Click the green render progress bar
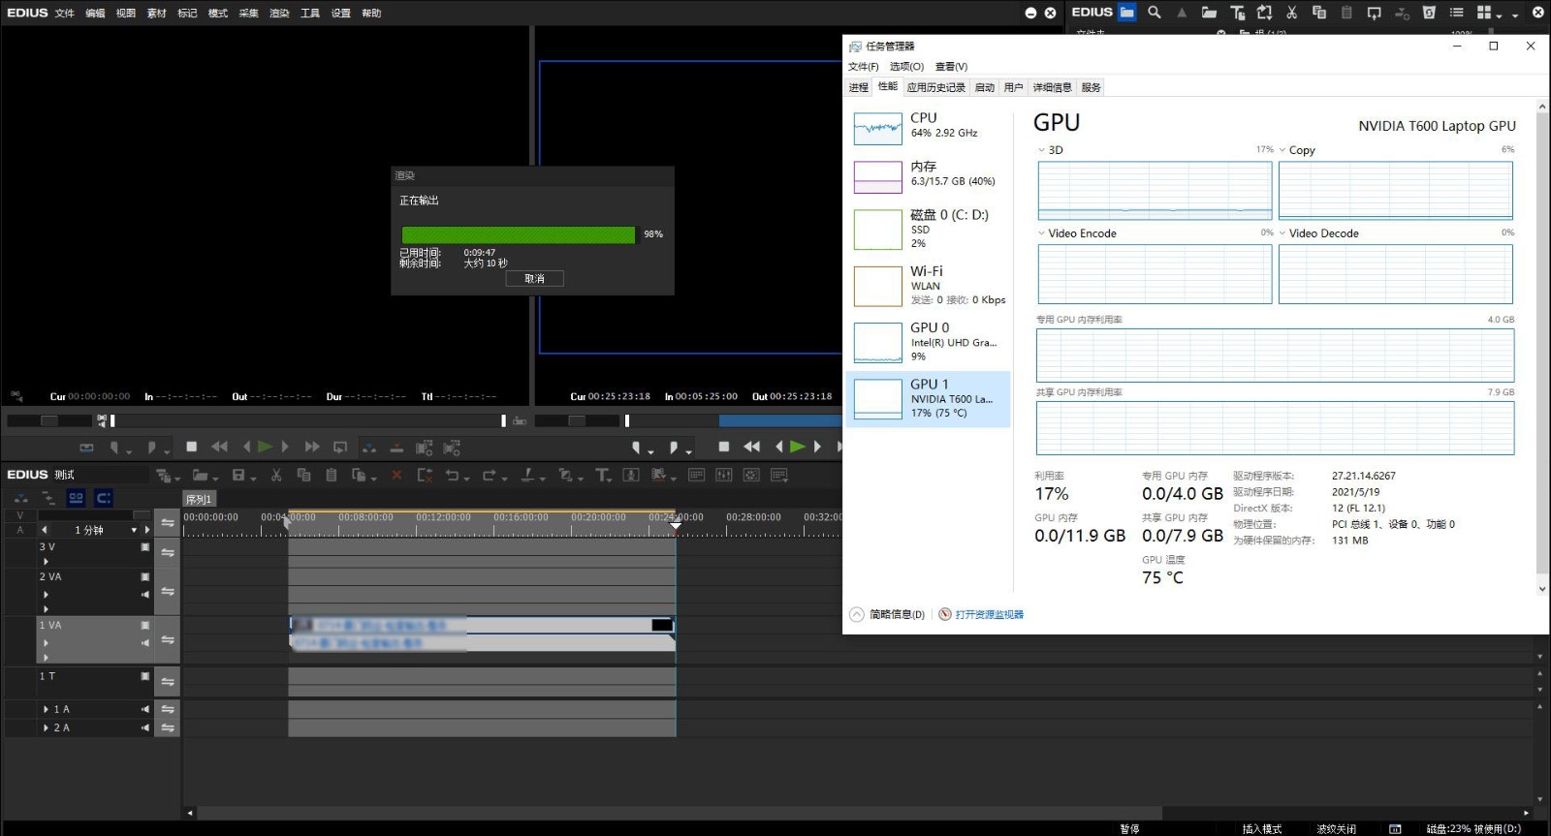 (519, 234)
